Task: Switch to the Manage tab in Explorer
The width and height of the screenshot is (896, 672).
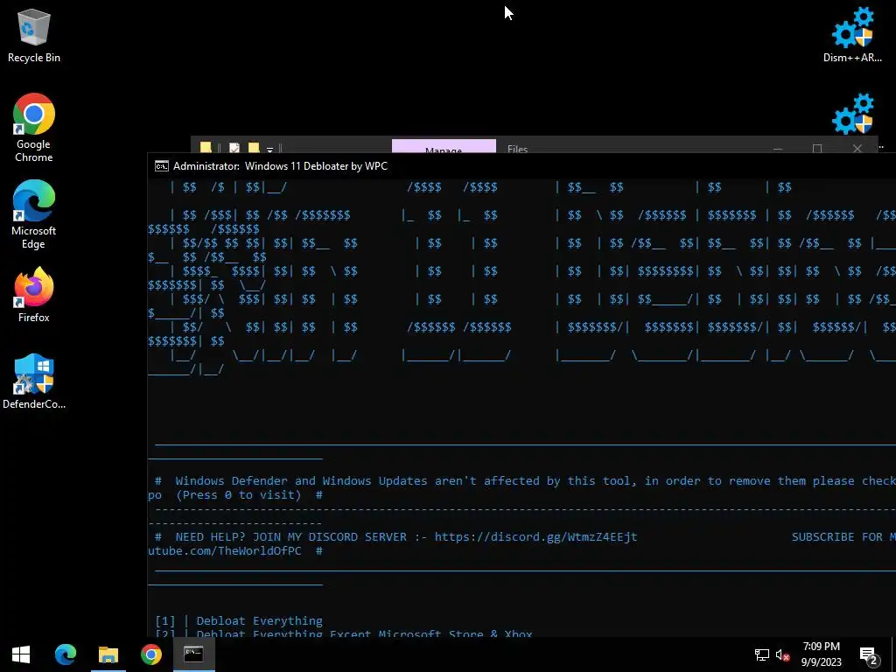Action: tap(444, 147)
